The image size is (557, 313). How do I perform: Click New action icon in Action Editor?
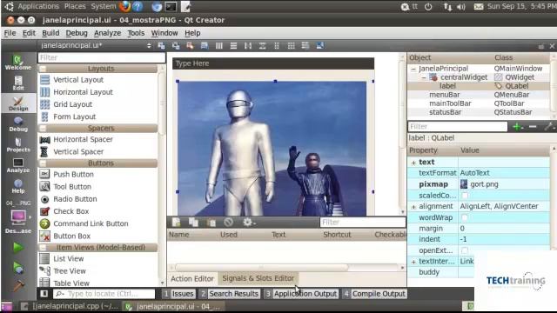point(176,223)
